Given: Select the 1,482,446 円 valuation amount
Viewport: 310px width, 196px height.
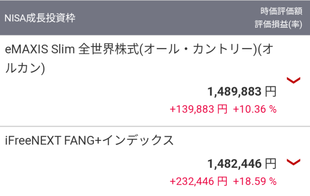Looking at the screenshot, I should coord(242,164).
